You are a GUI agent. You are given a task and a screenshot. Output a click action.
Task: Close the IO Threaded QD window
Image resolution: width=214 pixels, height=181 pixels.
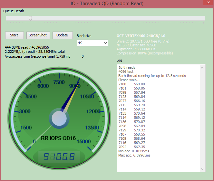click(x=209, y=2)
